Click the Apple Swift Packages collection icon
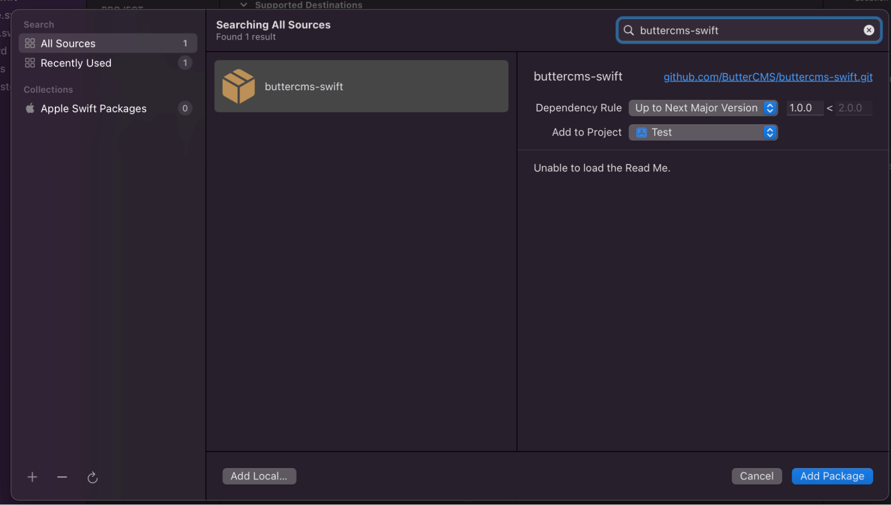 [x=29, y=108]
